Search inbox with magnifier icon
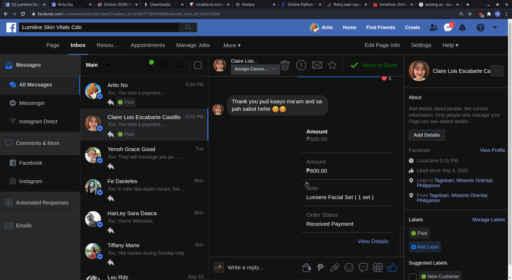This screenshot has height=280, width=512. [x=180, y=64]
